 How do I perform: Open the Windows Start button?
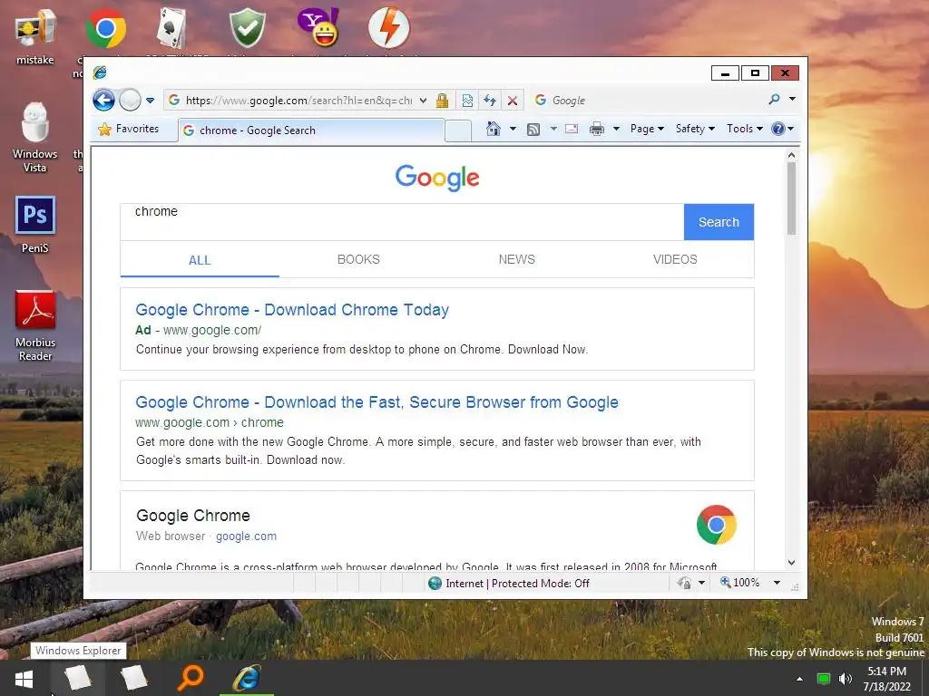coord(24,678)
